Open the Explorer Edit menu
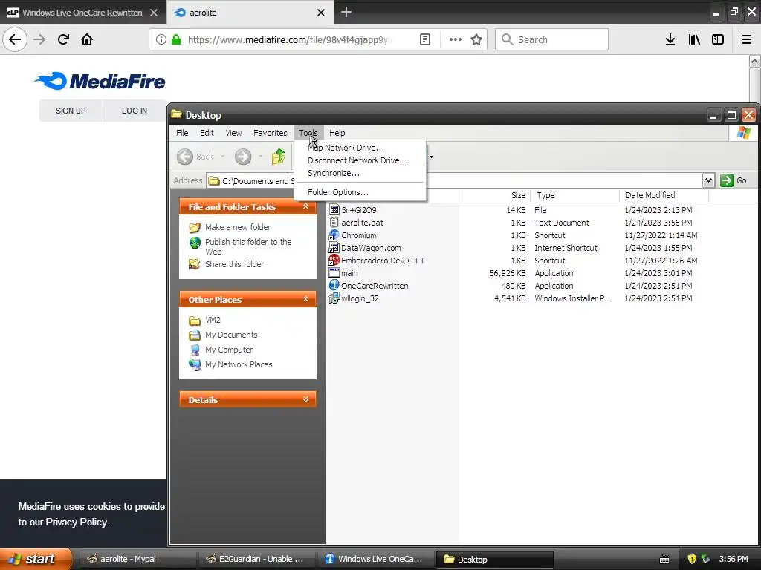The image size is (761, 570). click(207, 133)
